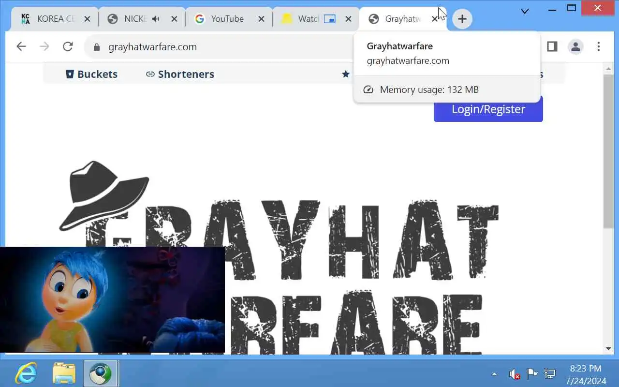Close the Watch tab
Image resolution: width=619 pixels, height=387 pixels.
349,19
